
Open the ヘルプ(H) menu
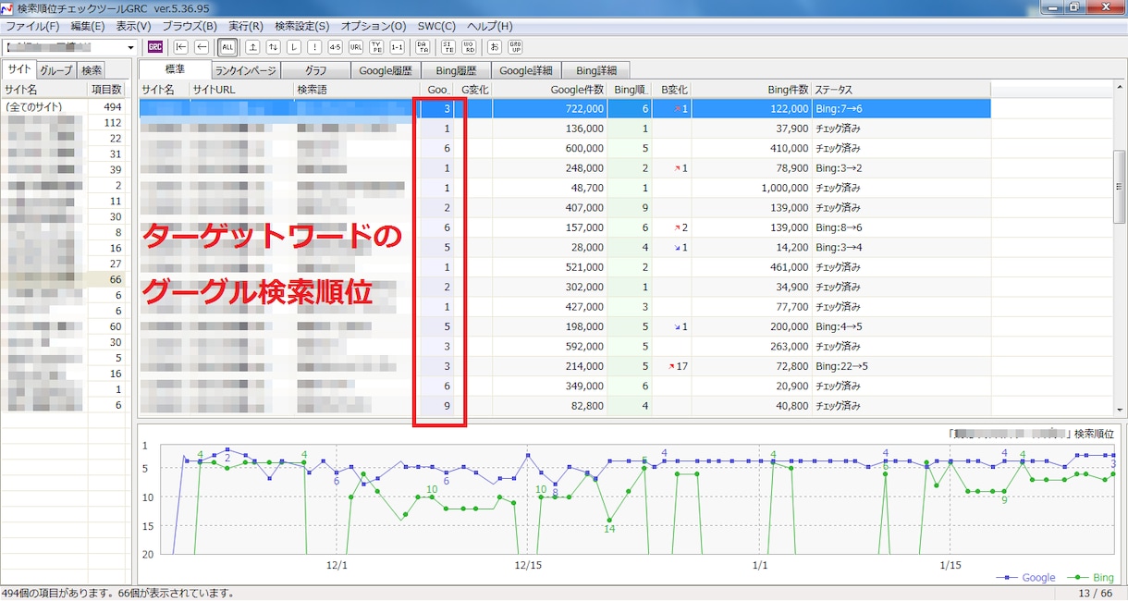(490, 26)
